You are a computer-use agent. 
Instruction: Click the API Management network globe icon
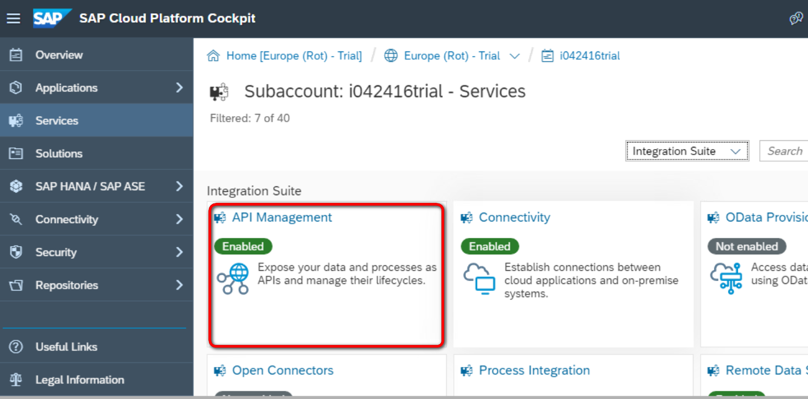(232, 278)
